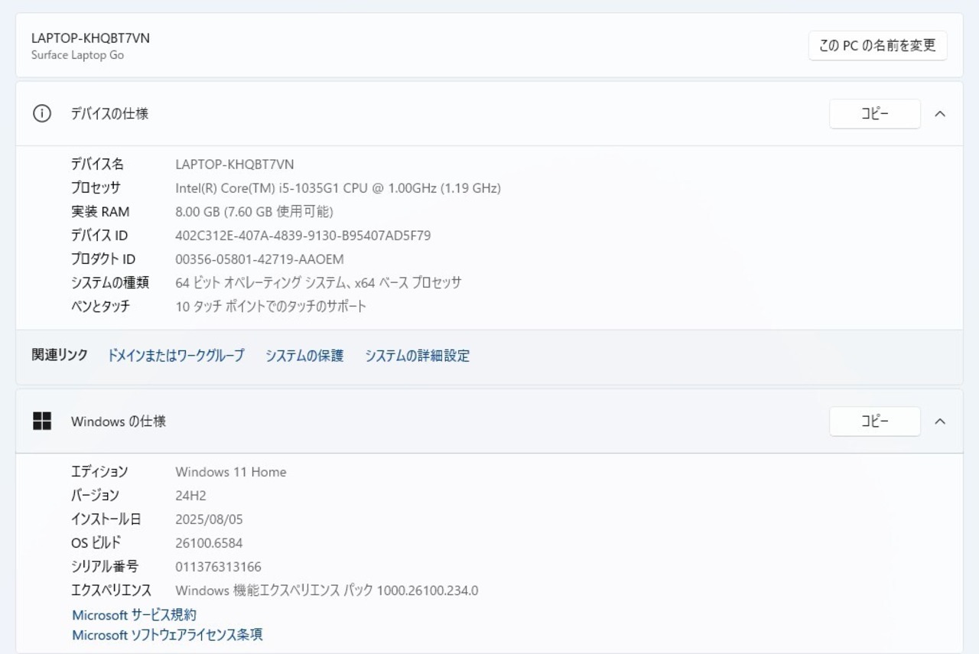
Task: Select the edition value Windows 11 Home
Action: [x=231, y=471]
